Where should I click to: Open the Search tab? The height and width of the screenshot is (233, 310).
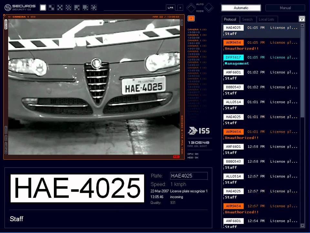[247, 19]
